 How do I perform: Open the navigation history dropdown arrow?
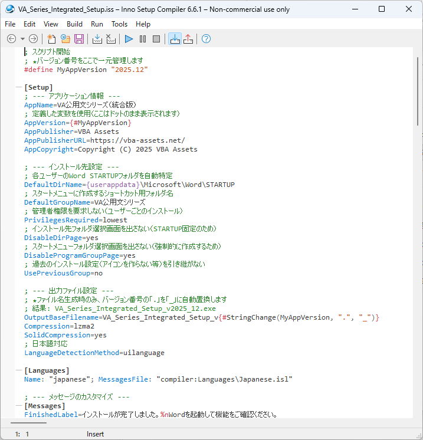pos(22,39)
